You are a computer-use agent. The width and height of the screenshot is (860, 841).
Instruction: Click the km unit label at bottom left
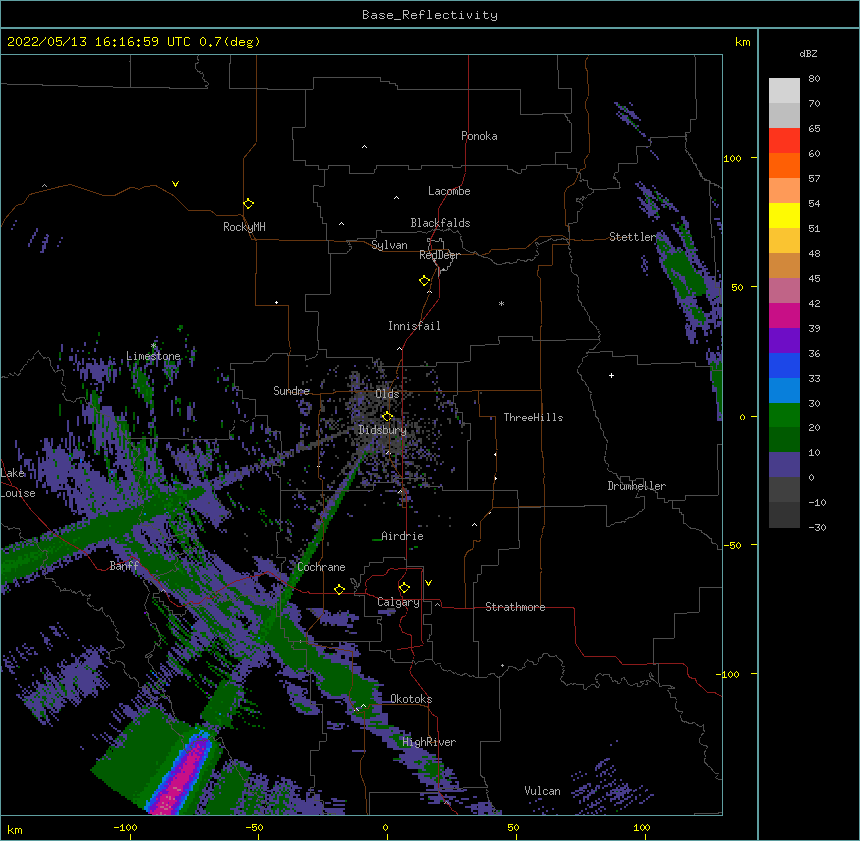coord(15,830)
